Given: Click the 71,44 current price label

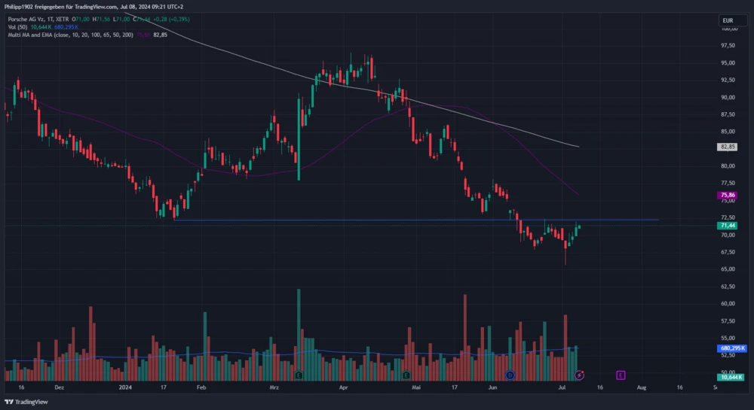Looking at the screenshot, I should click(728, 225).
